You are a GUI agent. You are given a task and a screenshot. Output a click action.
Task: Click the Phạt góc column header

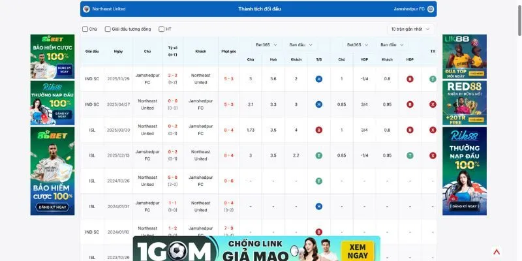click(229, 52)
